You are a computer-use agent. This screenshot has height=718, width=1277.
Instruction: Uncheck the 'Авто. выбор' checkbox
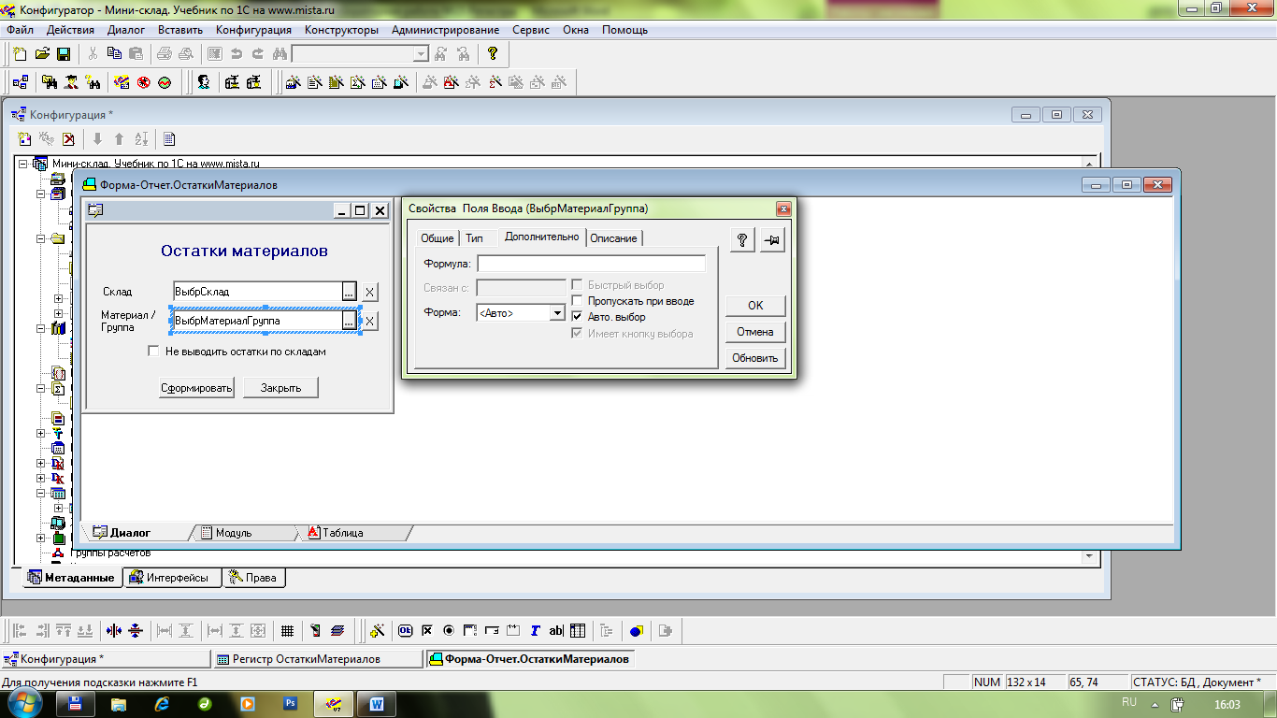[577, 317]
